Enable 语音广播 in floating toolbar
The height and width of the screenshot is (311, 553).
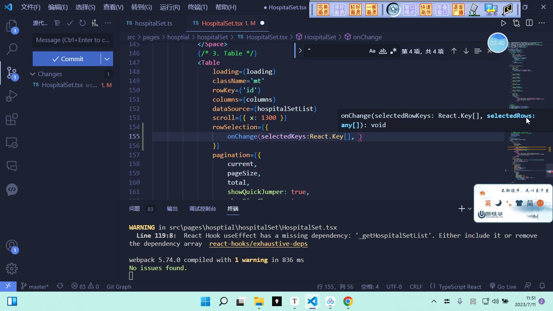tap(458, 9)
